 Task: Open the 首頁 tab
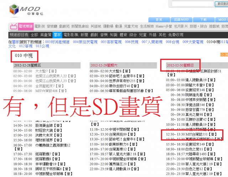coord(159,20)
